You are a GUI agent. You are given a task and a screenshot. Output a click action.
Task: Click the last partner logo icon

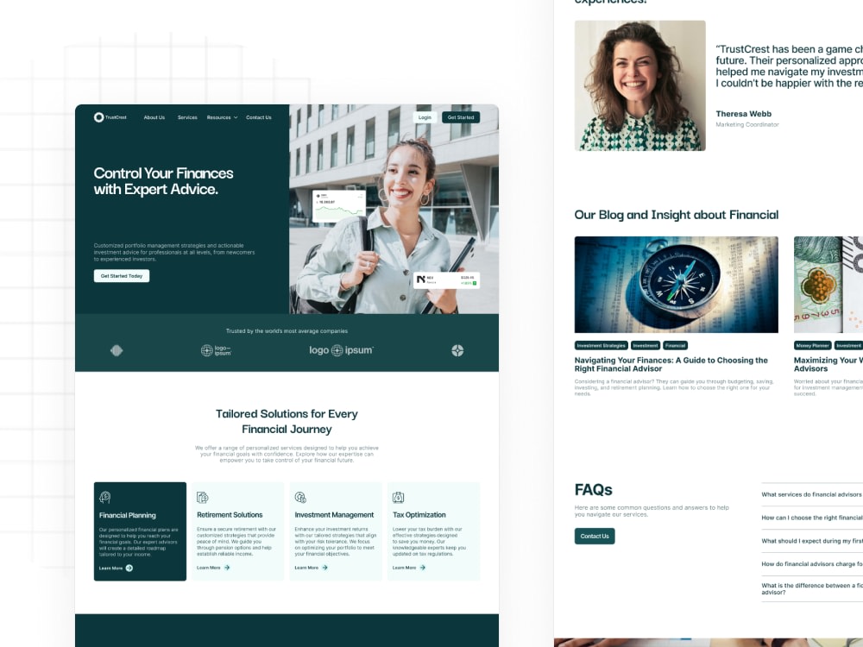coord(457,350)
